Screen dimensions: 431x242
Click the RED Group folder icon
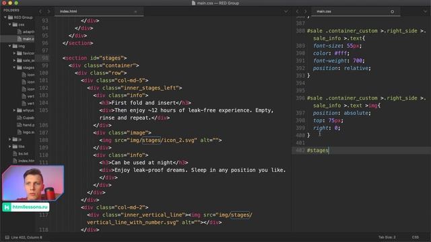[11, 17]
